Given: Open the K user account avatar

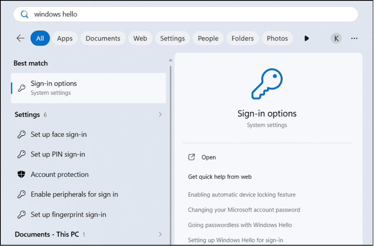Looking at the screenshot, I should (336, 38).
